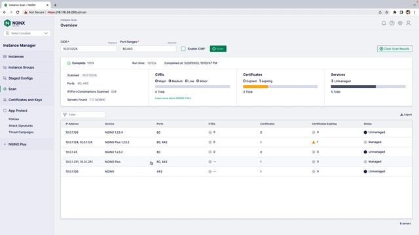Open the help question mark icon
This screenshot has height=235, width=419.
click(x=392, y=23)
